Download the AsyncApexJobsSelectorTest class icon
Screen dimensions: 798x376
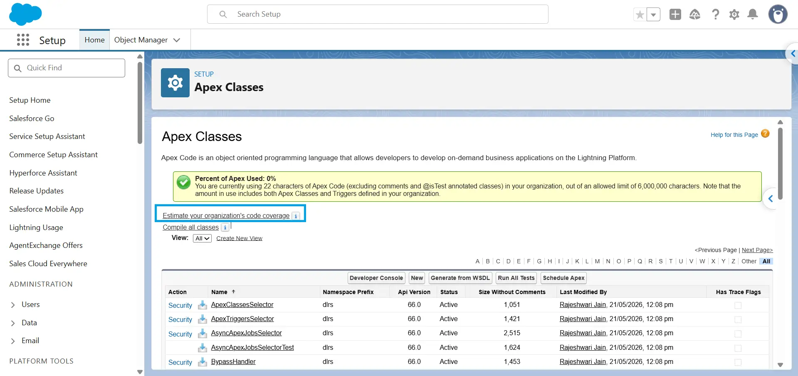click(203, 347)
